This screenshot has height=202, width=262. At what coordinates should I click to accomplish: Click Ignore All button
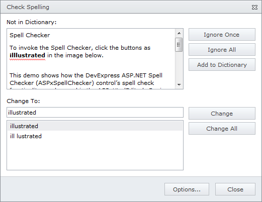point(222,50)
